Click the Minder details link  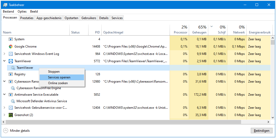(x=20, y=131)
